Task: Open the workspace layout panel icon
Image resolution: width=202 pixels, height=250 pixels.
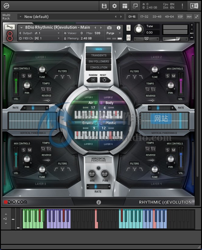Action: pos(125,6)
